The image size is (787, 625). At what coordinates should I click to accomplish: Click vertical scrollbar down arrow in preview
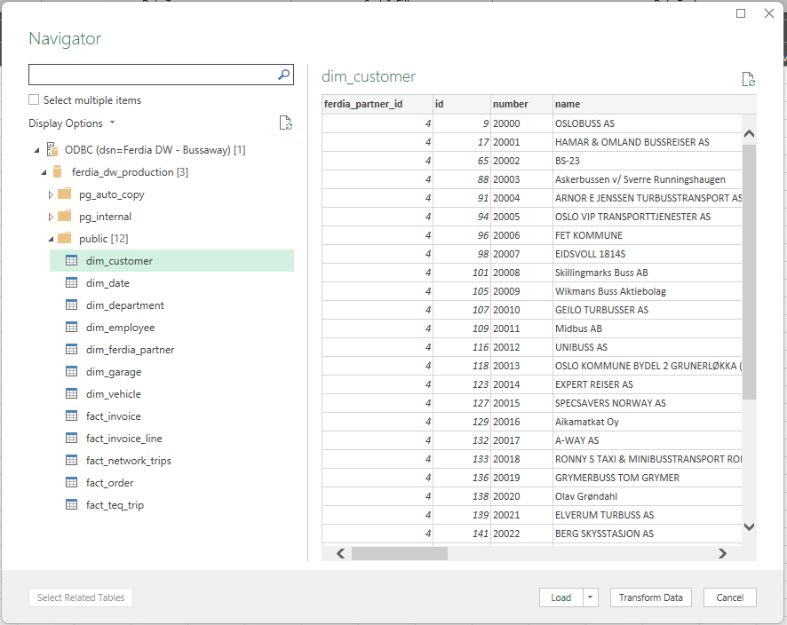pos(749,526)
